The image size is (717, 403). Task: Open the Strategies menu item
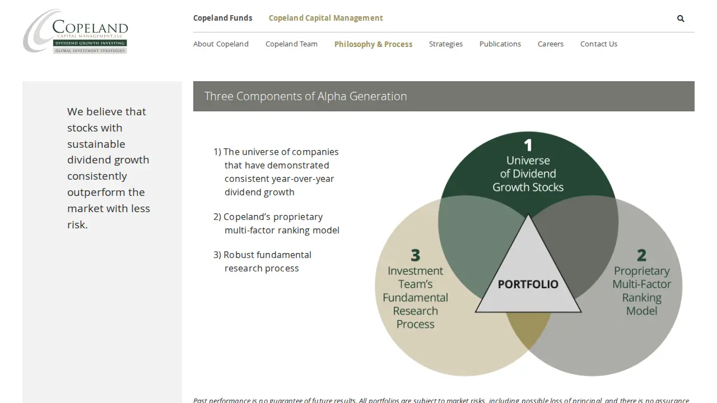click(446, 44)
